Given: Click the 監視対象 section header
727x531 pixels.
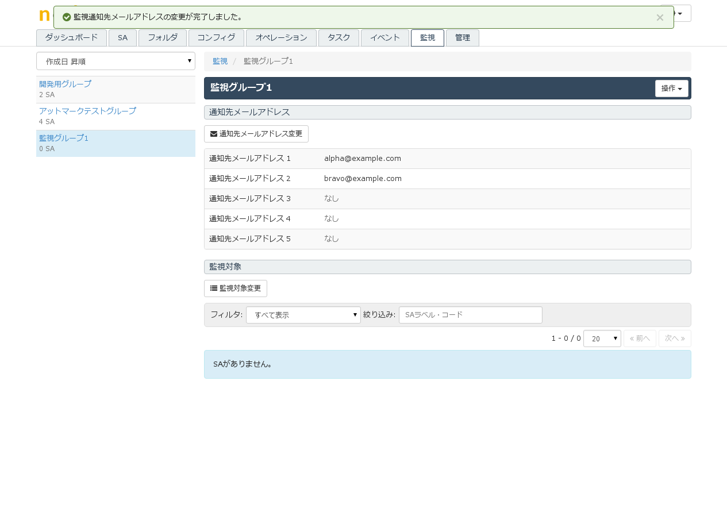Looking at the screenshot, I should pos(448,267).
